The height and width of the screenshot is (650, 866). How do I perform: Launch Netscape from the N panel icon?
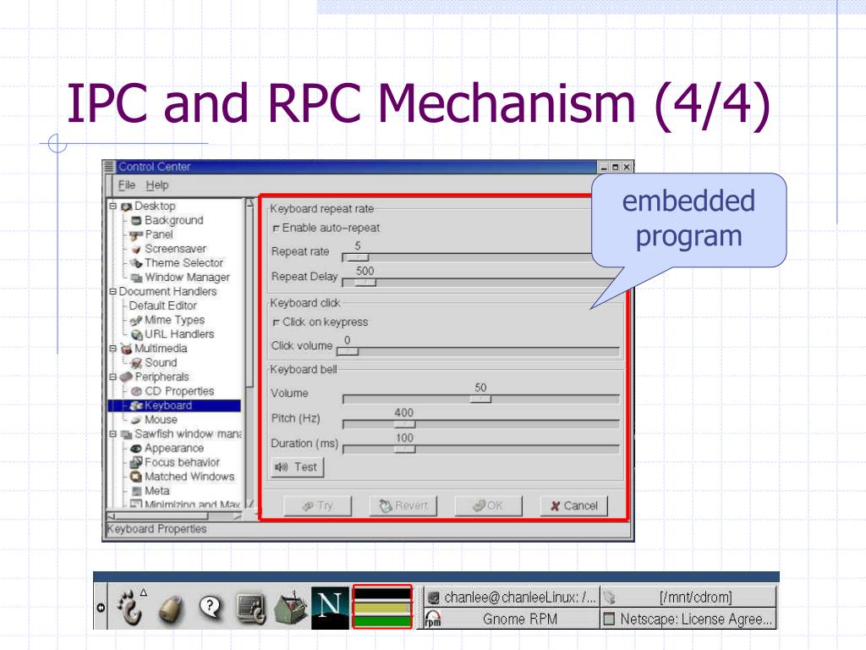[331, 608]
